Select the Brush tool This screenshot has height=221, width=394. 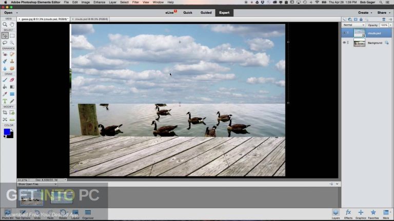point(5,80)
